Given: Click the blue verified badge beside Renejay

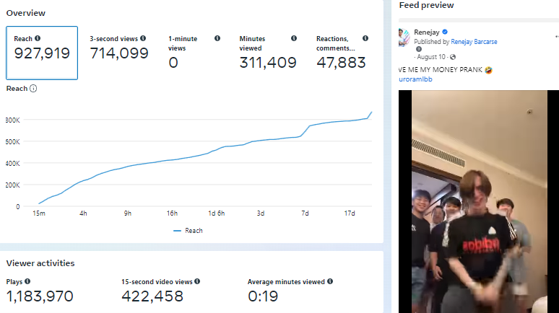Looking at the screenshot, I should (x=445, y=32).
